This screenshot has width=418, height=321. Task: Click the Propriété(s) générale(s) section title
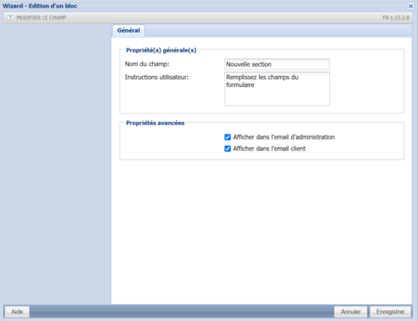point(161,50)
